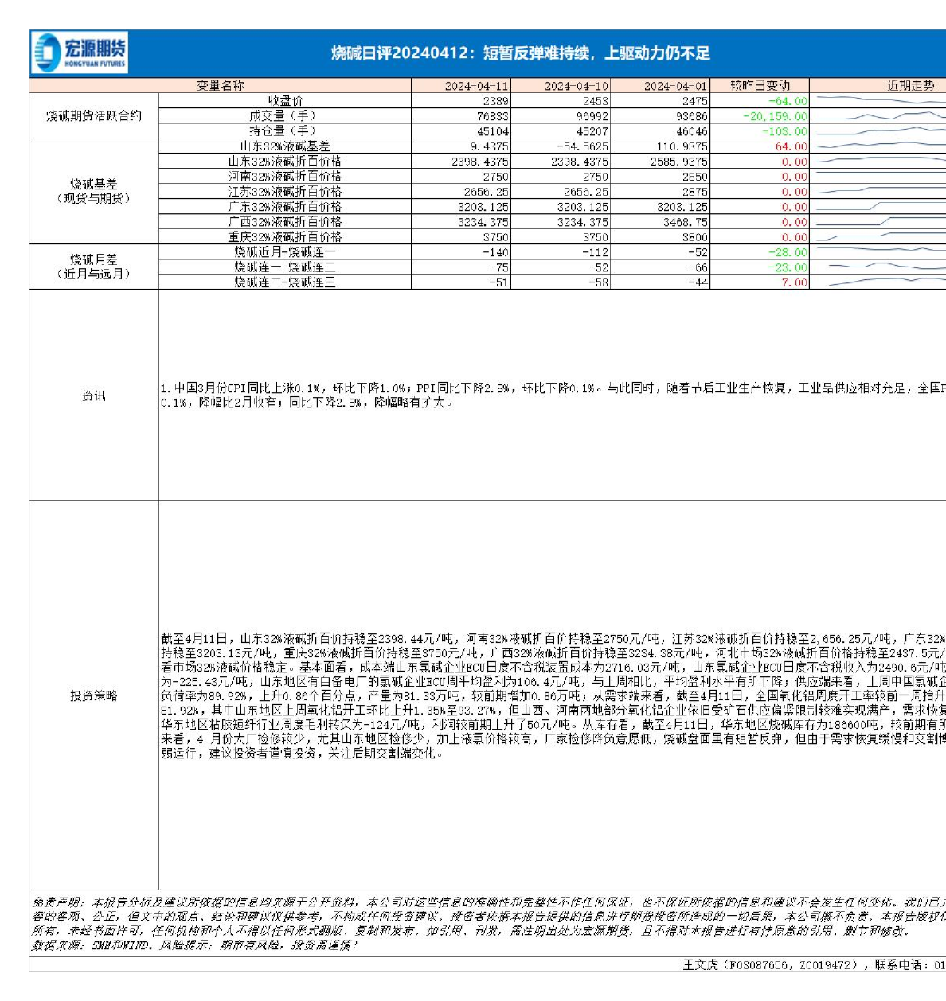Click the report title 烧碱日评20240412
Screen dimensions: 946x1001
coord(520,53)
